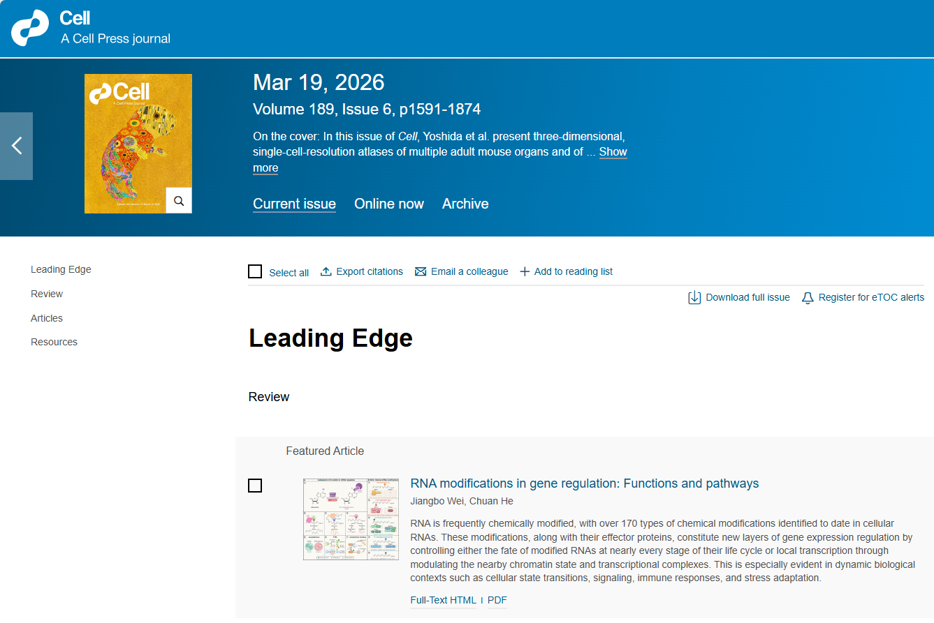This screenshot has width=934, height=623.
Task: Switch to the Online now tab
Action: (x=388, y=204)
